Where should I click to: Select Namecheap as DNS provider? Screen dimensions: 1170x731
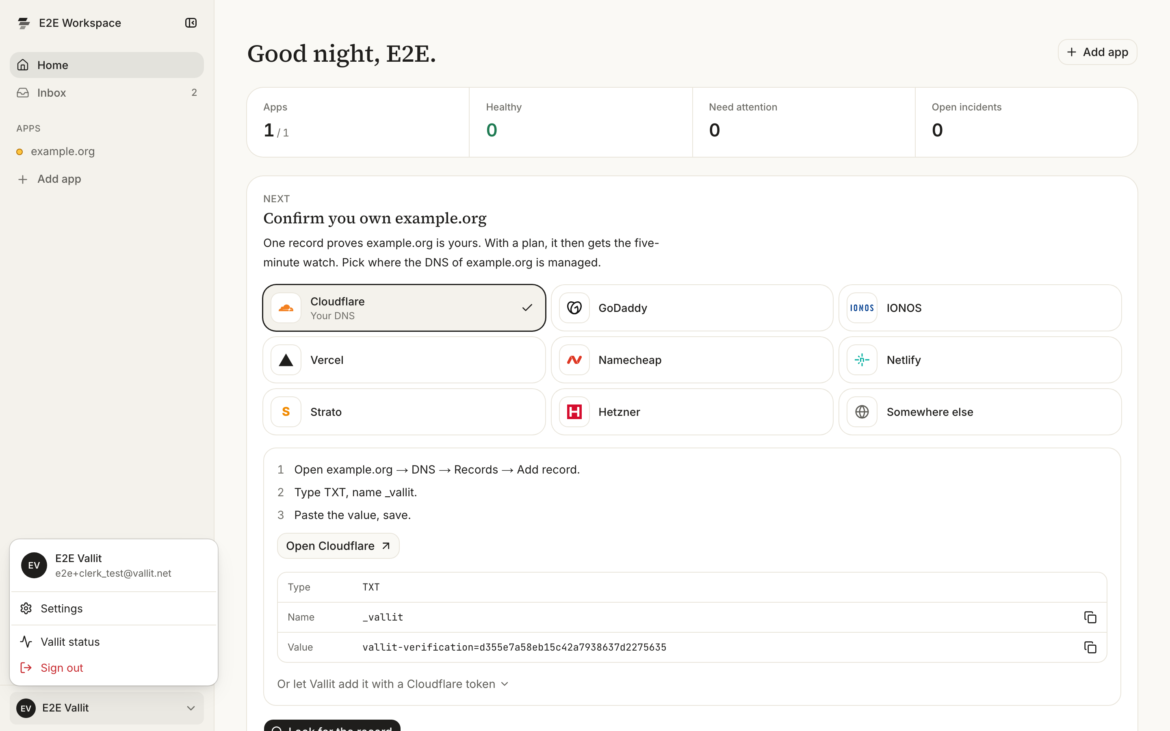692,360
